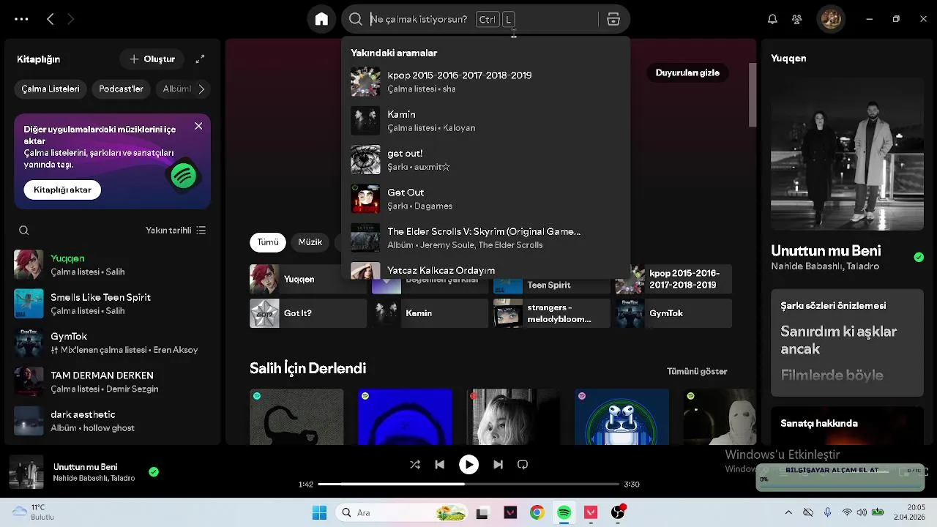Open Chrome from the taskbar
937x527 pixels.
coord(537,512)
